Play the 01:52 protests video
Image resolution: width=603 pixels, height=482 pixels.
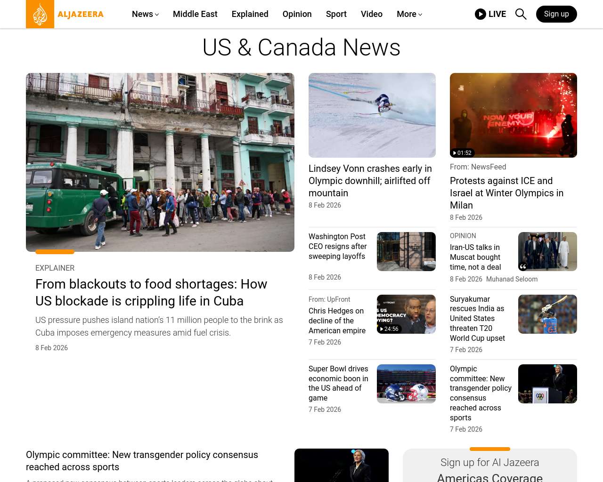(x=462, y=153)
